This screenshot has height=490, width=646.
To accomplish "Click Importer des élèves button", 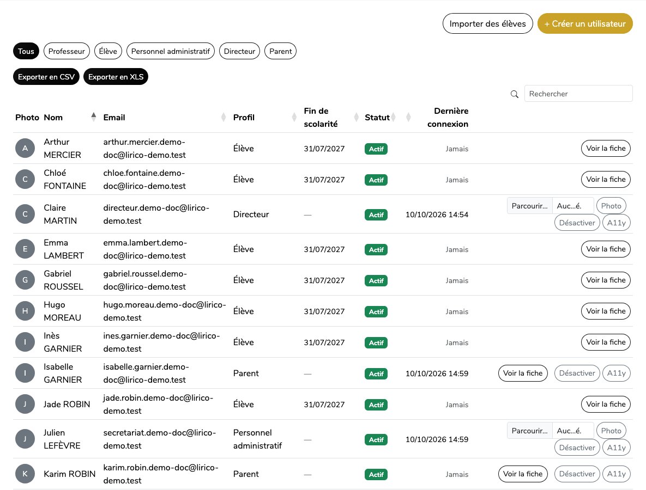I will coord(488,24).
